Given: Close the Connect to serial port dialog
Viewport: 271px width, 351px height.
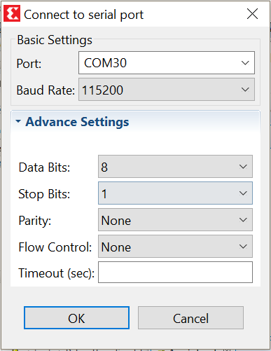Looking at the screenshot, I should point(252,14).
